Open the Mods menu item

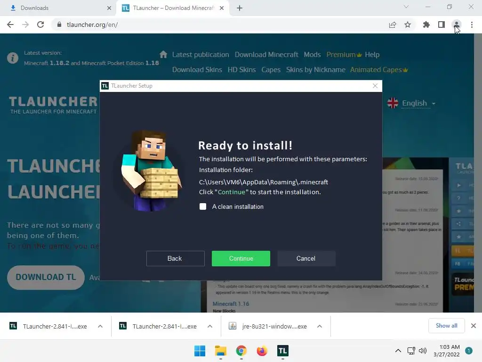click(313, 55)
